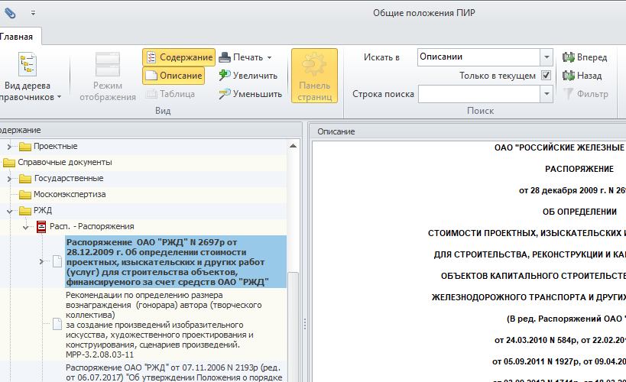Search backward with Назад
Image resolution: width=626 pixels, height=382 pixels.
coord(582,76)
